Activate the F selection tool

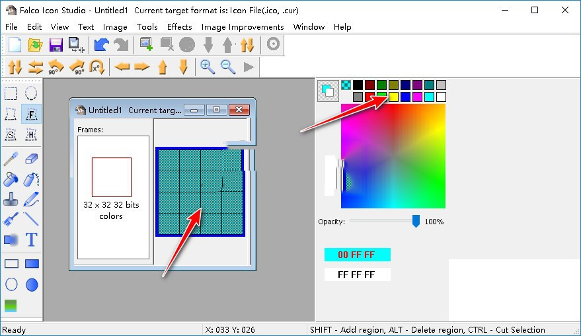pyautogui.click(x=31, y=114)
